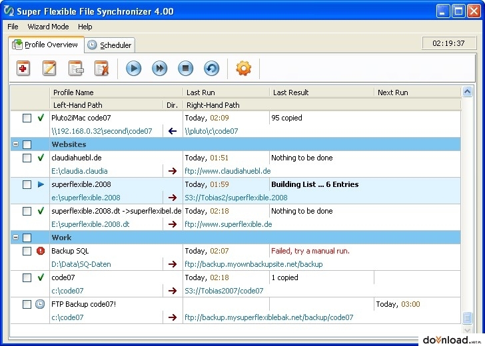Viewport: 485px width, 346px height.
Task: Click the scrollbar up arrow
Action: [x=467, y=91]
